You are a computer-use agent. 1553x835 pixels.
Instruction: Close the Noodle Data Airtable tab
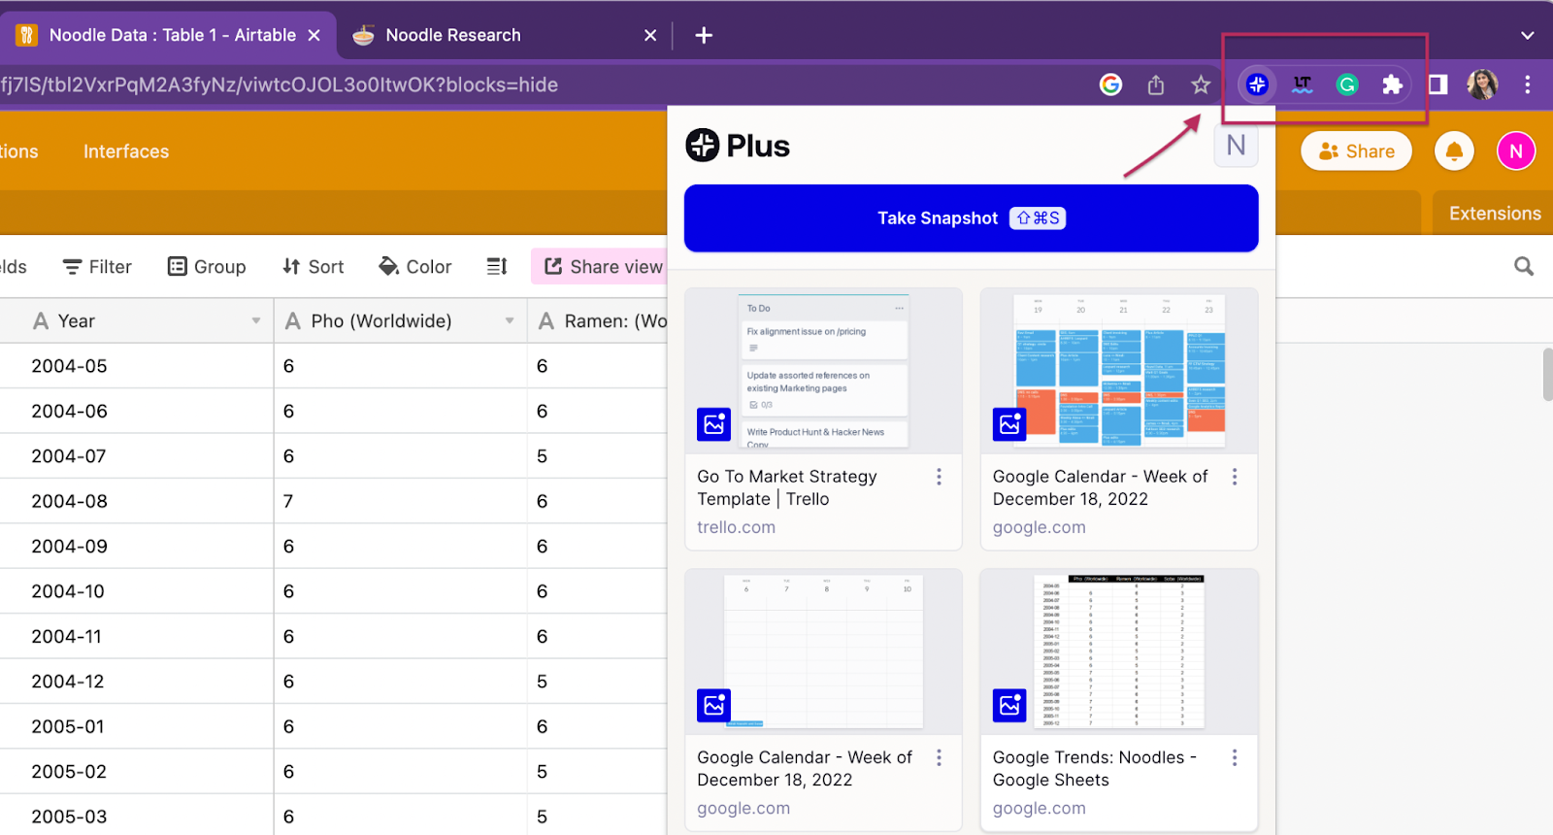314,35
